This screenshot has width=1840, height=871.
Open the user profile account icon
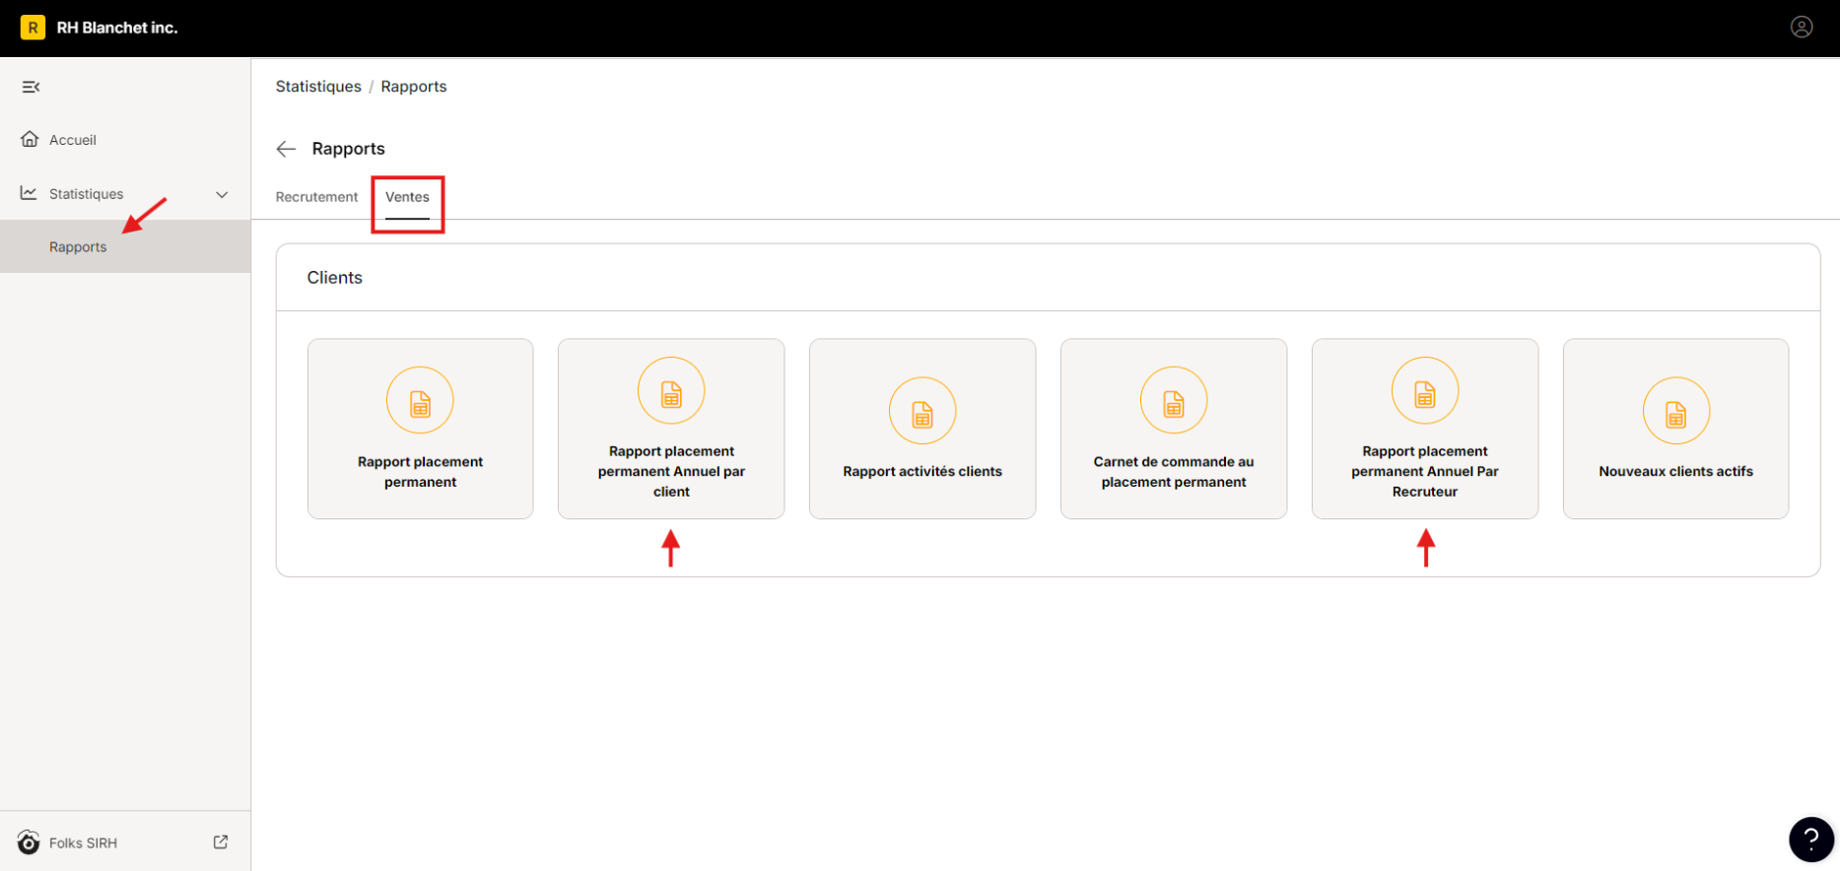pyautogui.click(x=1802, y=28)
